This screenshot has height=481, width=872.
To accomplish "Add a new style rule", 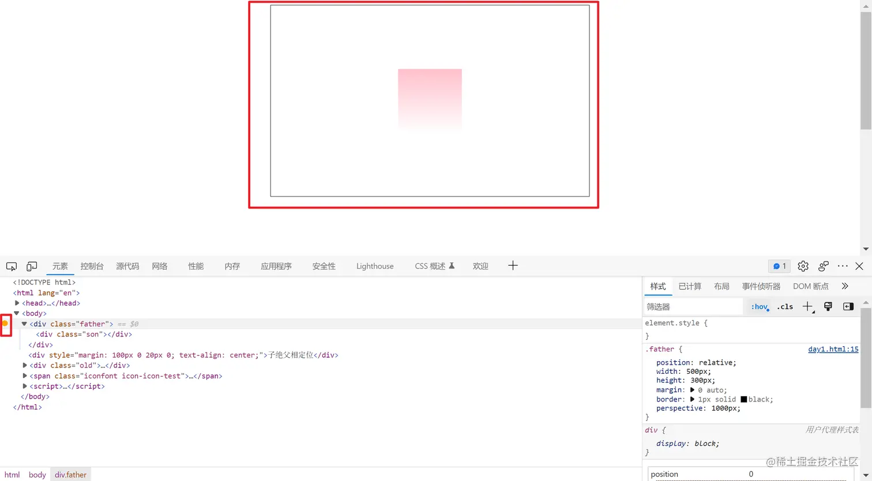I will [x=807, y=306].
